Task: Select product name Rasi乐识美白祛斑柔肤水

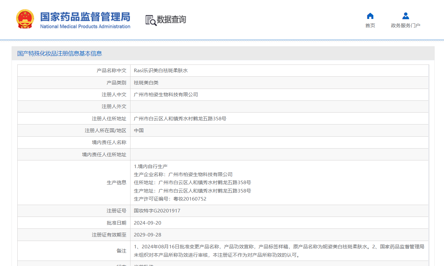Action: click(x=161, y=71)
